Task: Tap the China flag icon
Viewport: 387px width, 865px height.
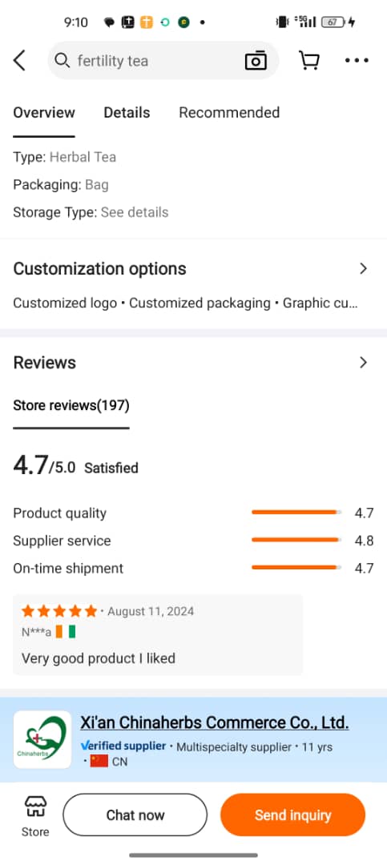Action: pyautogui.click(x=99, y=762)
